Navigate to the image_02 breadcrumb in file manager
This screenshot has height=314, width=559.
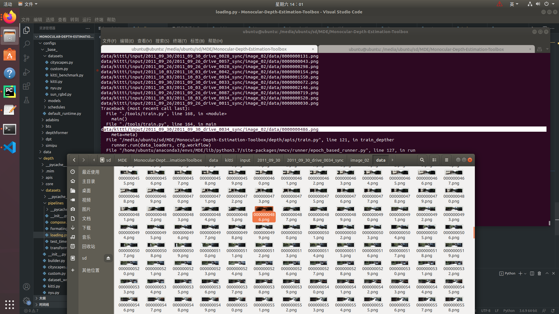pyautogui.click(x=360, y=160)
